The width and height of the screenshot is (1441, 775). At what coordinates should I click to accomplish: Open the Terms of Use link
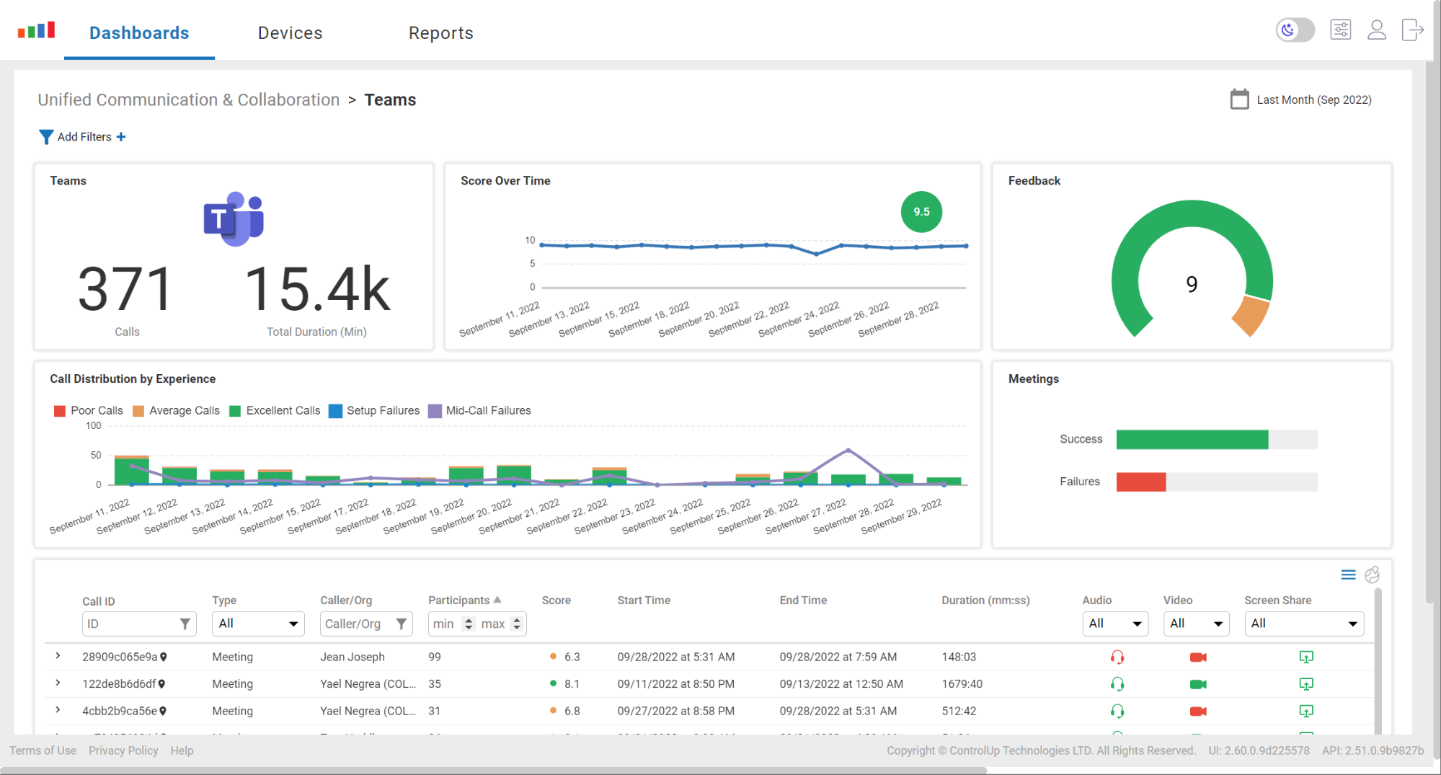43,750
